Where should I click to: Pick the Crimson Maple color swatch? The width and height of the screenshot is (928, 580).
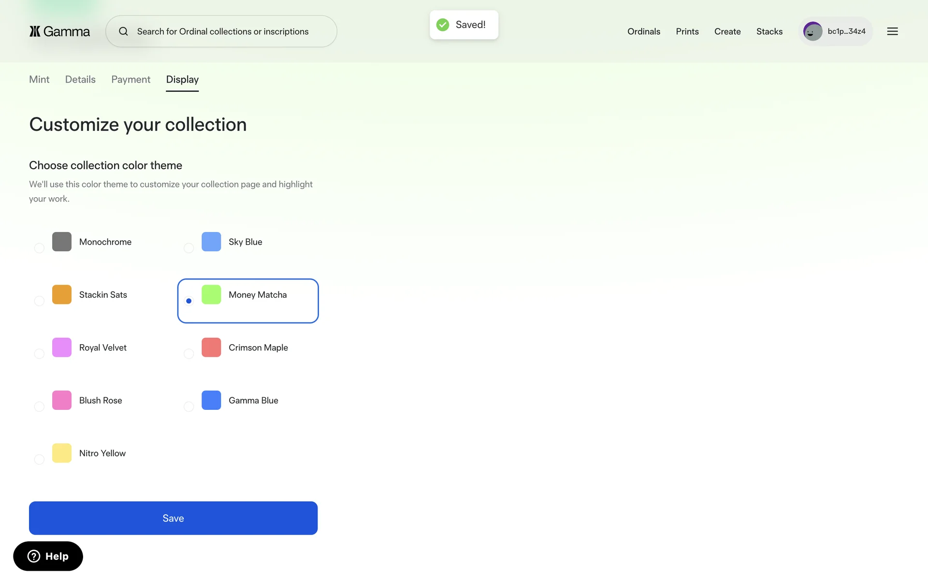211,348
